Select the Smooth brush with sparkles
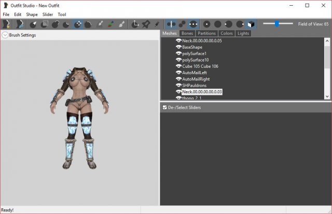 (77, 24)
